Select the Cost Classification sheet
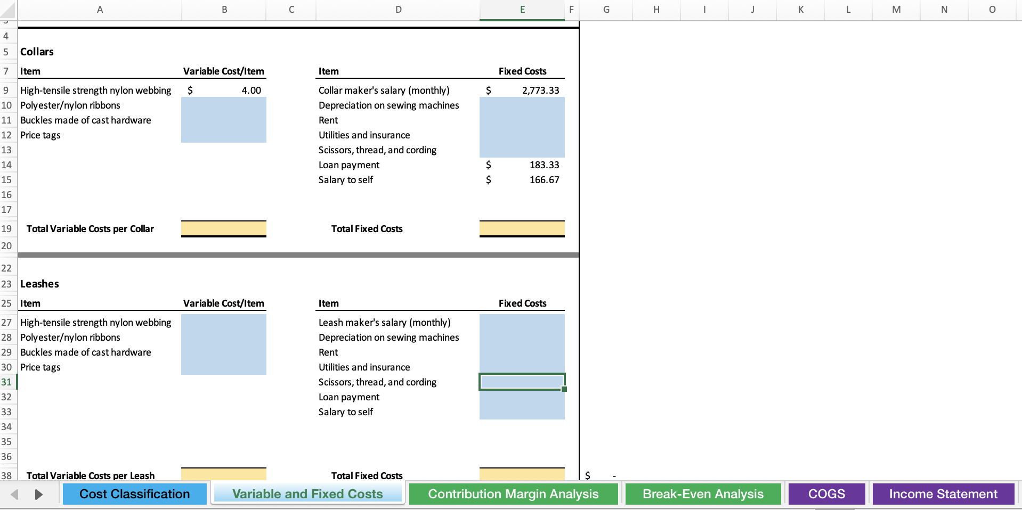The width and height of the screenshot is (1022, 510). pyautogui.click(x=134, y=493)
